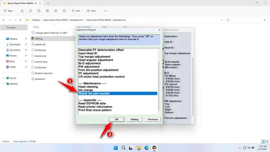Select the Rename icon
This screenshot has width=270, height=152.
[47, 11]
